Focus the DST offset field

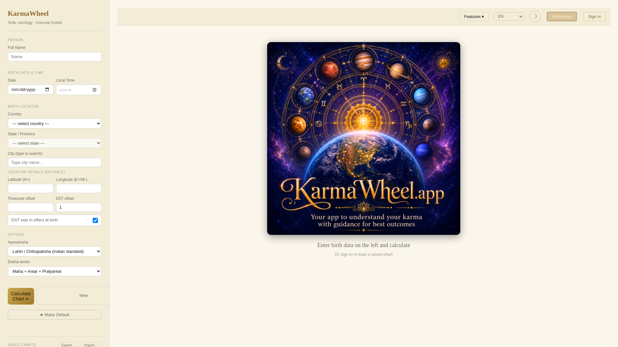click(79, 207)
